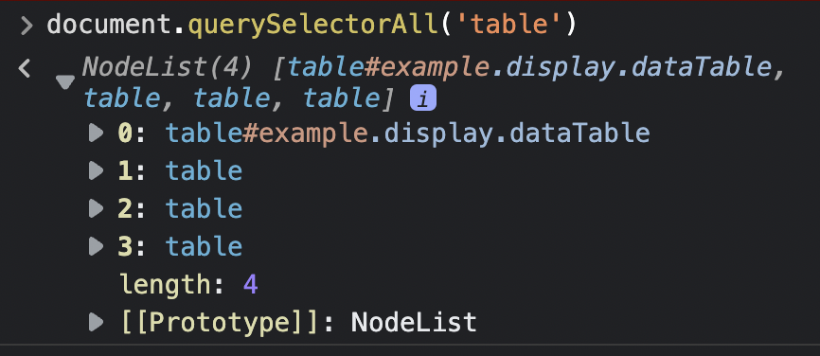Expand entry 1 using its disclosure arrow

click(x=96, y=171)
